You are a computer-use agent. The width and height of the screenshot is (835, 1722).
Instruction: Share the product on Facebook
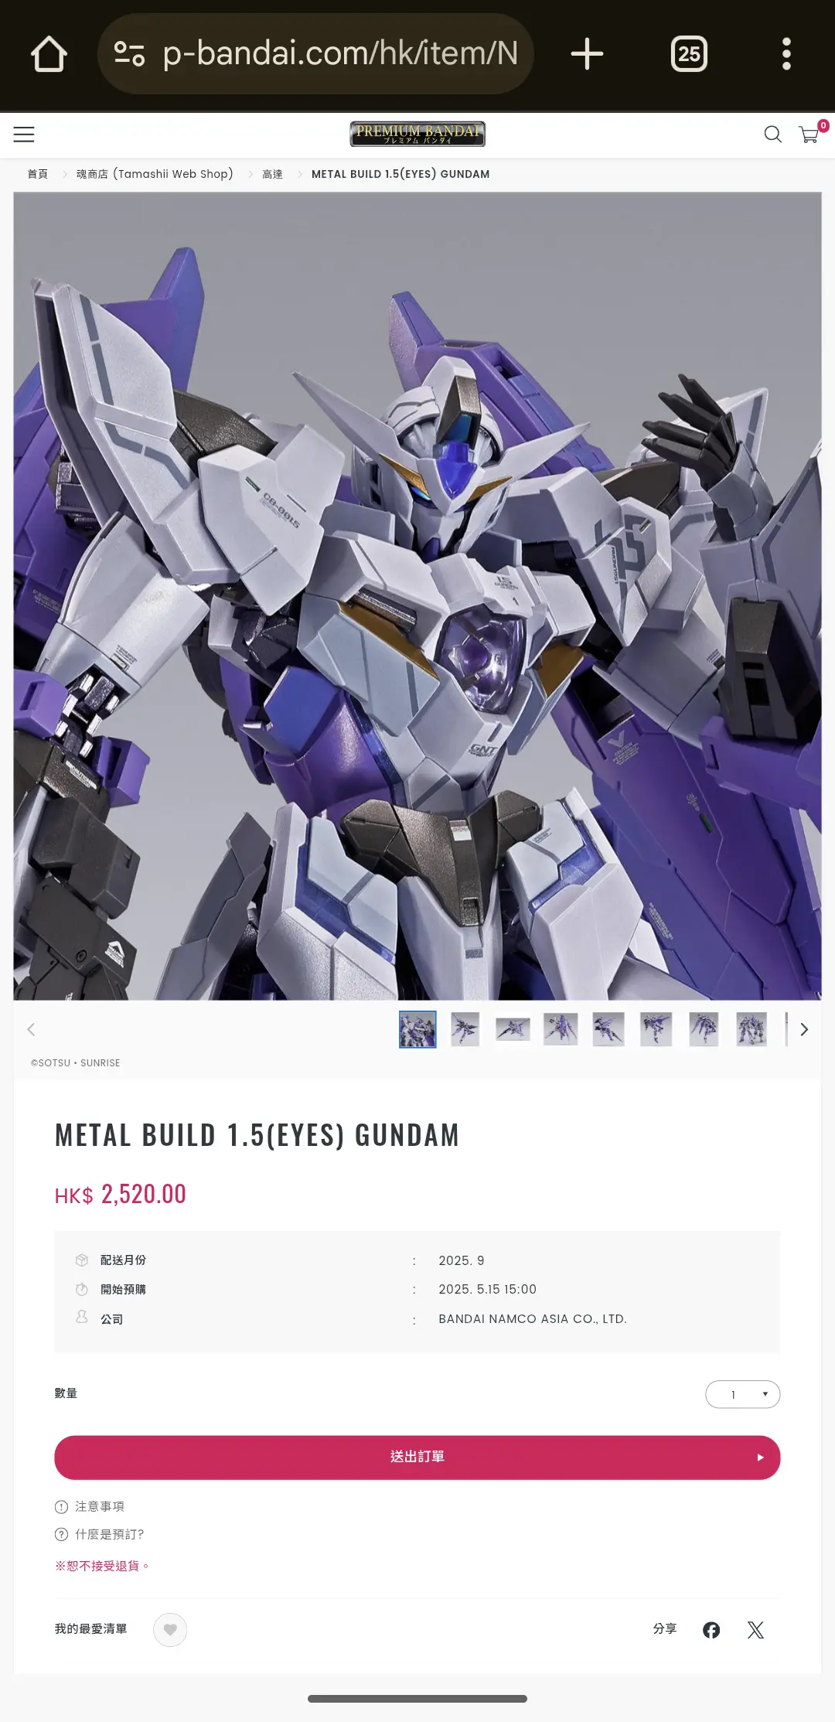coord(711,1630)
